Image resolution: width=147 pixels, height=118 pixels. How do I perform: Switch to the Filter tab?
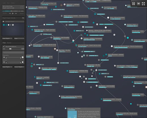pos(4,43)
